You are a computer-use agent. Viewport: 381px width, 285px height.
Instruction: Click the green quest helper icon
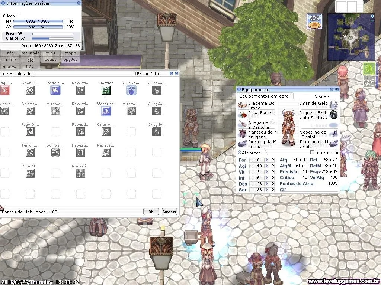click(x=369, y=69)
